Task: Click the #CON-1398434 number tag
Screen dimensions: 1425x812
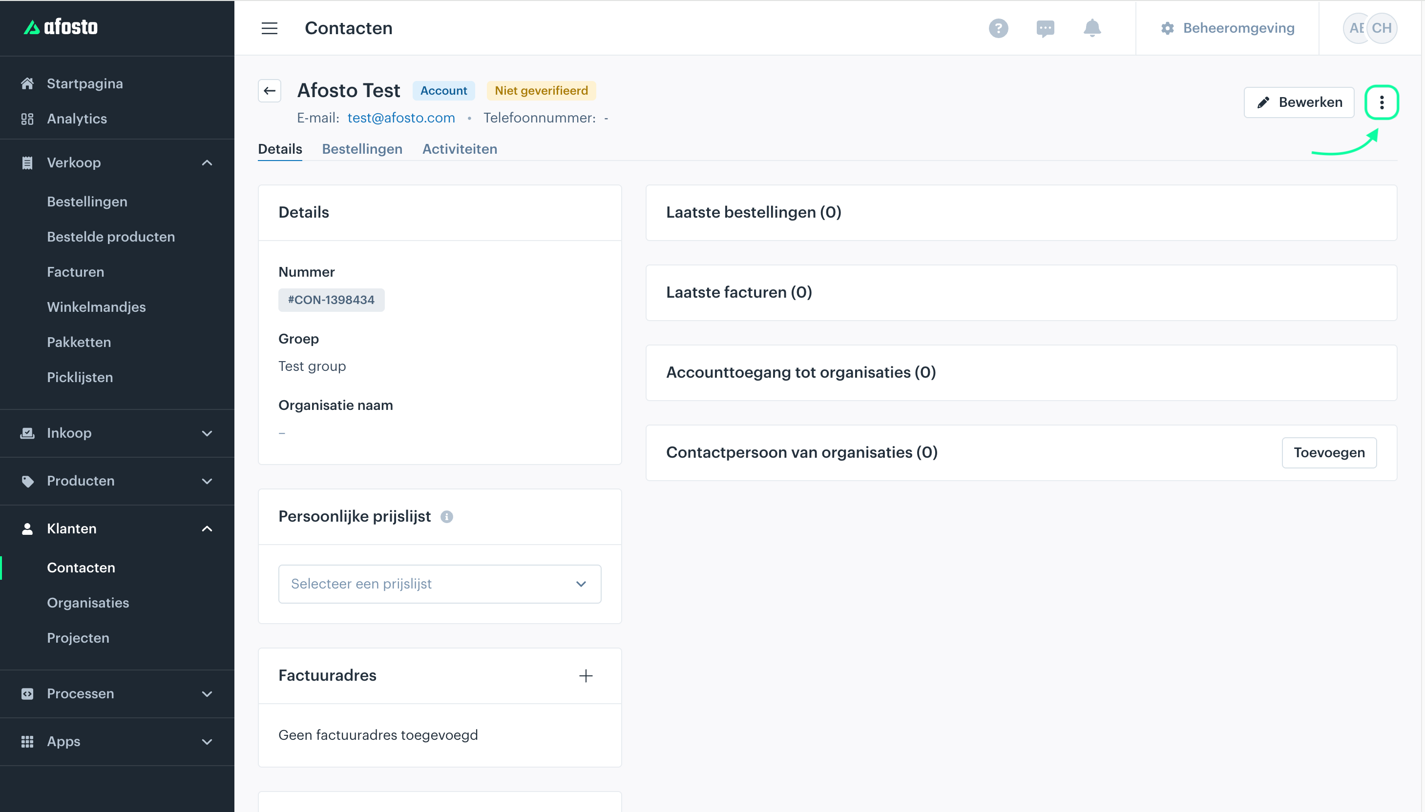Action: tap(332, 300)
